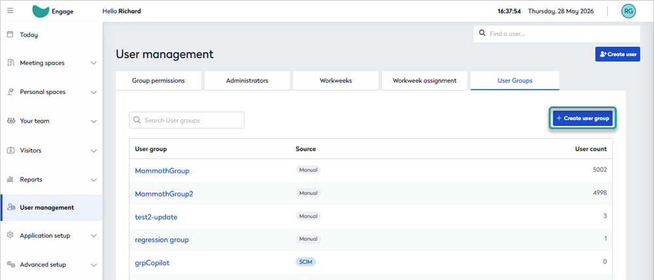Click the Create user group button
Image resolution: width=654 pixels, height=280 pixels.
[x=583, y=118]
